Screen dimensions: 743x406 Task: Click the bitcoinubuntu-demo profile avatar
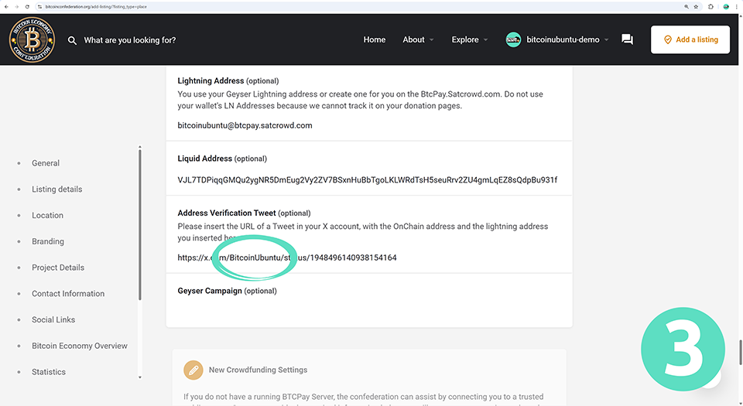coord(513,39)
